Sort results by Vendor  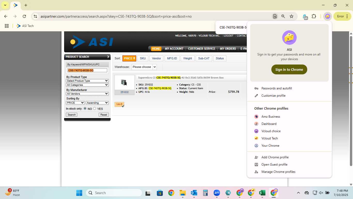[x=156, y=58]
